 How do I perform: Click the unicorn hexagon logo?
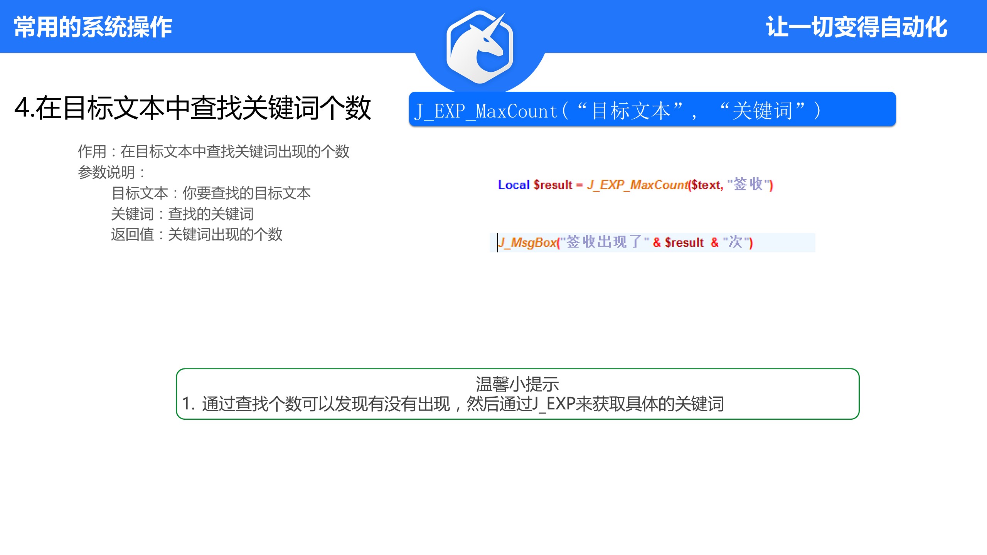[480, 47]
